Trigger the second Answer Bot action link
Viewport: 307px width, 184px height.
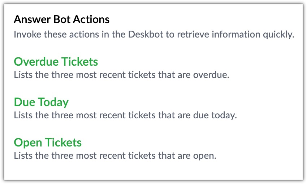coord(41,102)
